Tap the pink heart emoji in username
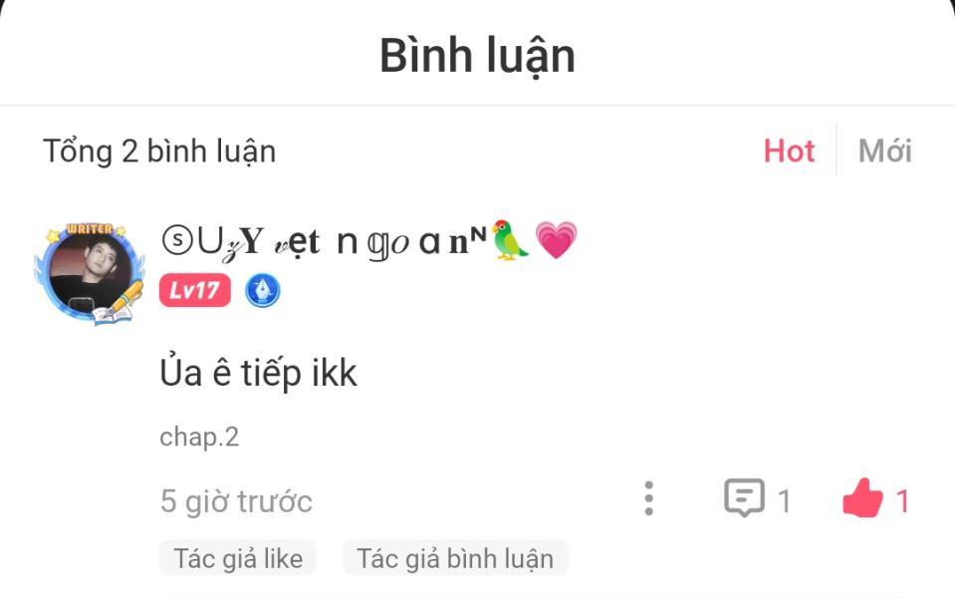 tap(556, 240)
